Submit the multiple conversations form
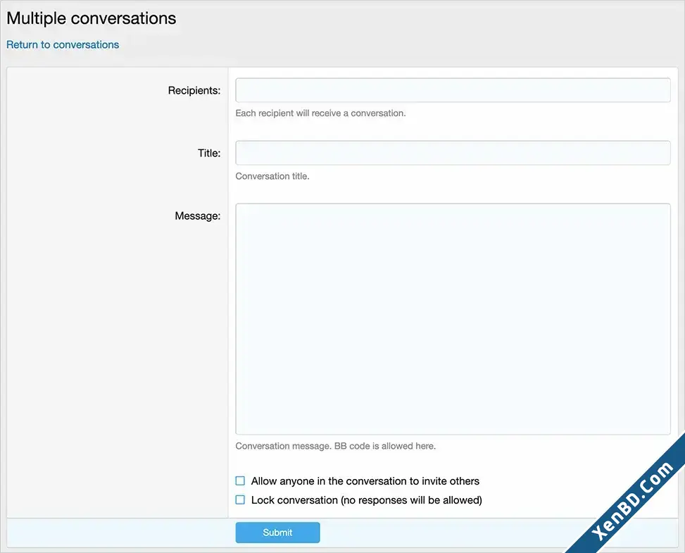Image resolution: width=685 pixels, height=553 pixels. coord(277,533)
